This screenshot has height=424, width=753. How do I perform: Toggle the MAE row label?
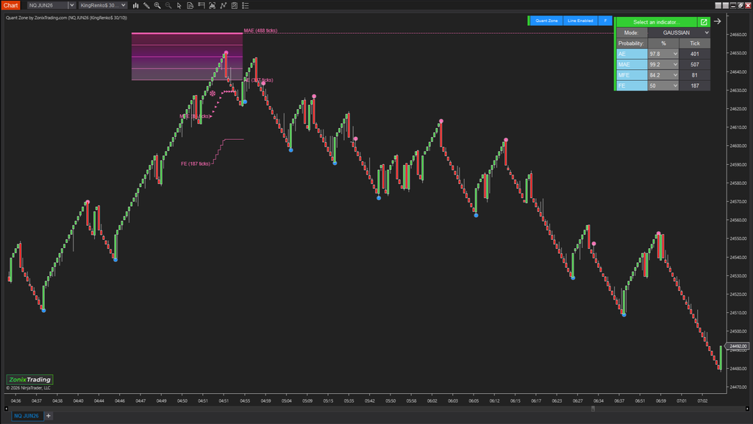632,65
